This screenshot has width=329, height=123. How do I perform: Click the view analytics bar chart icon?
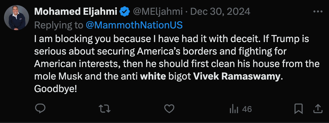234,109
